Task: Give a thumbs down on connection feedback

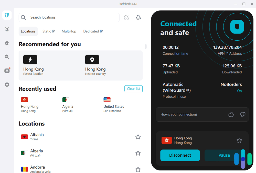Action: tap(242, 114)
